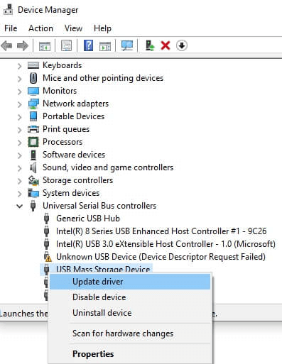Click the System devices folder icon

click(x=33, y=193)
